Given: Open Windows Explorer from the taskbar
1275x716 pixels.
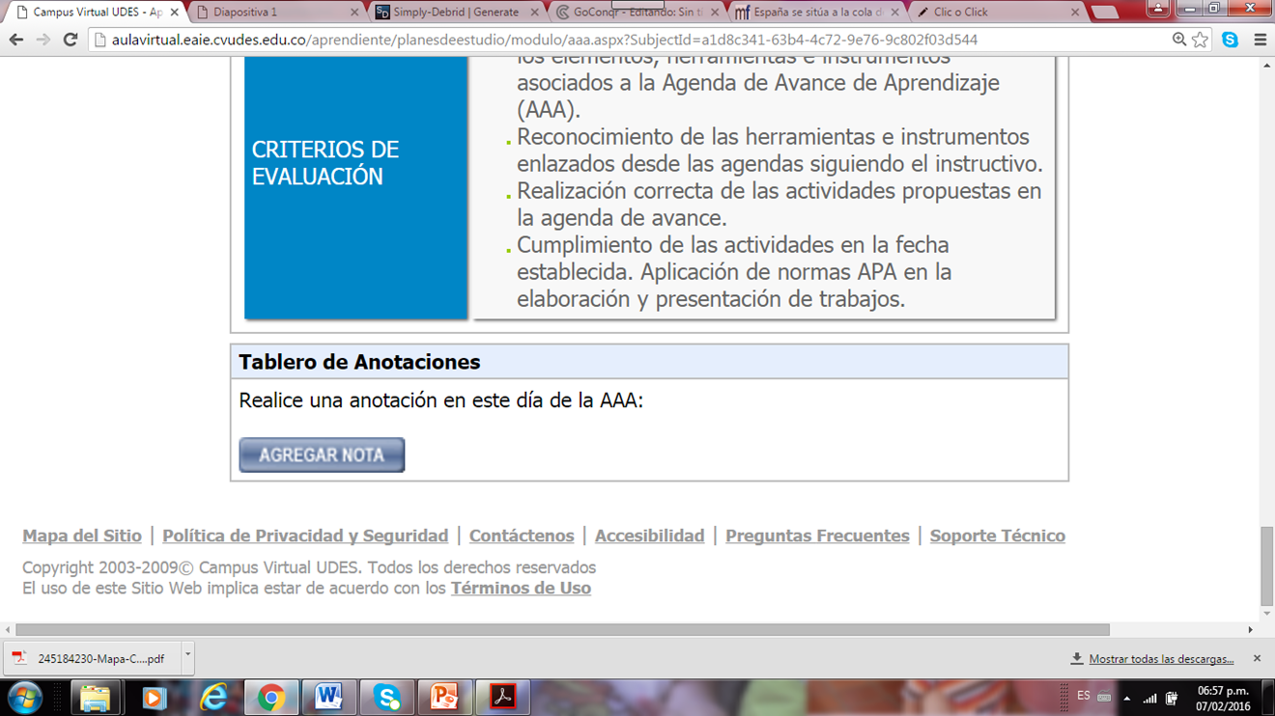Looking at the screenshot, I should tap(95, 697).
